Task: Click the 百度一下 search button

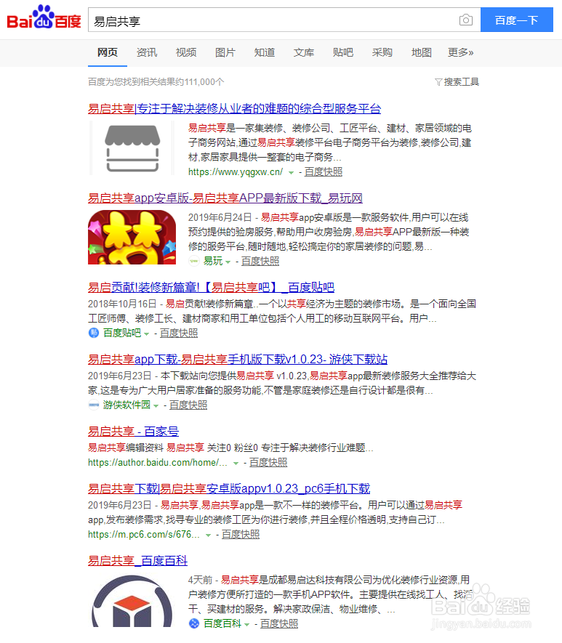Action: click(x=517, y=20)
